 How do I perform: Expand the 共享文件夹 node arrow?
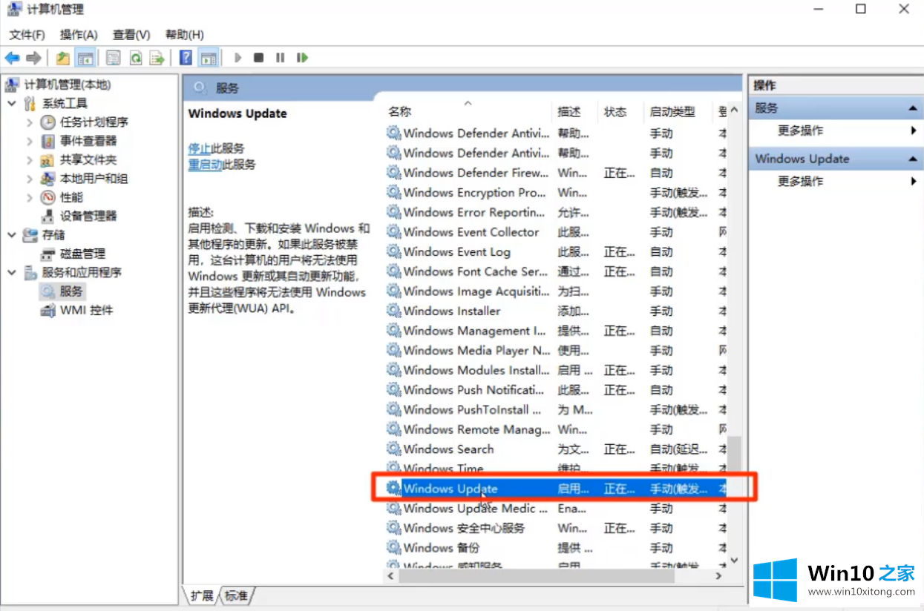(x=30, y=159)
